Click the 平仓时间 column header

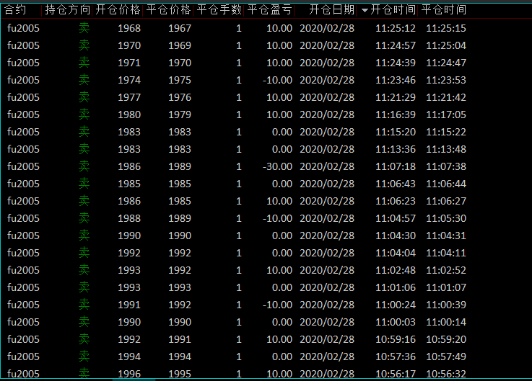click(x=444, y=10)
